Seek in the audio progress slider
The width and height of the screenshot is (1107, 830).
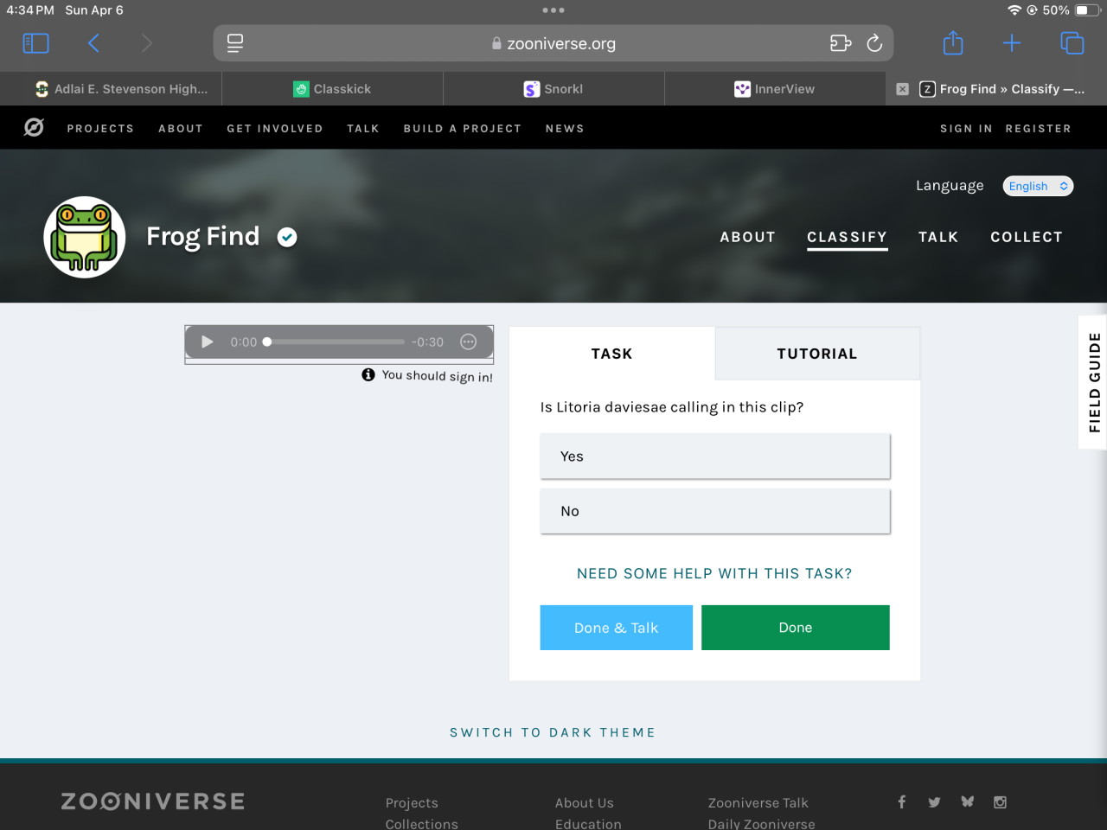[335, 342]
